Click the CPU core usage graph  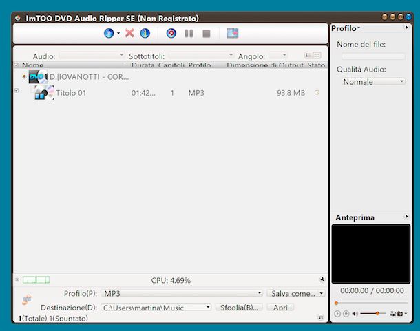pyautogui.click(x=36, y=280)
